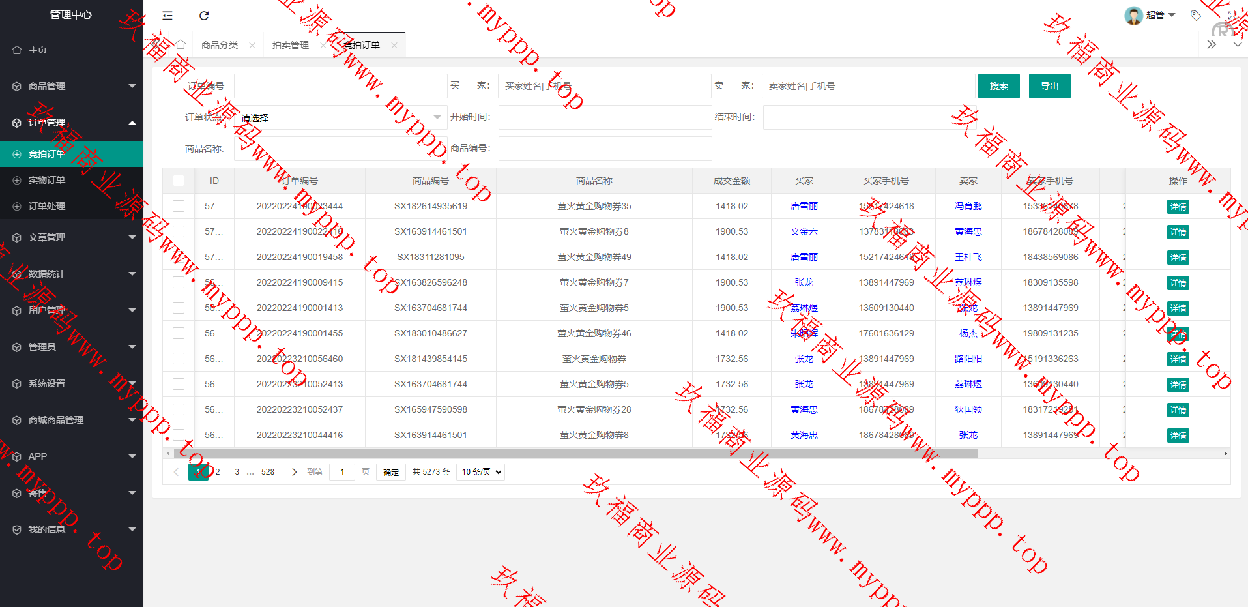Check the row checkbox for order 20220224190009415
The image size is (1248, 607).
click(x=179, y=282)
